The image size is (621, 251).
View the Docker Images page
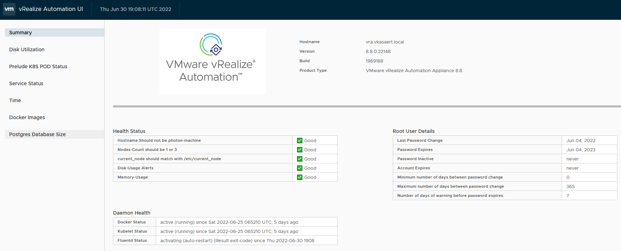pos(27,117)
